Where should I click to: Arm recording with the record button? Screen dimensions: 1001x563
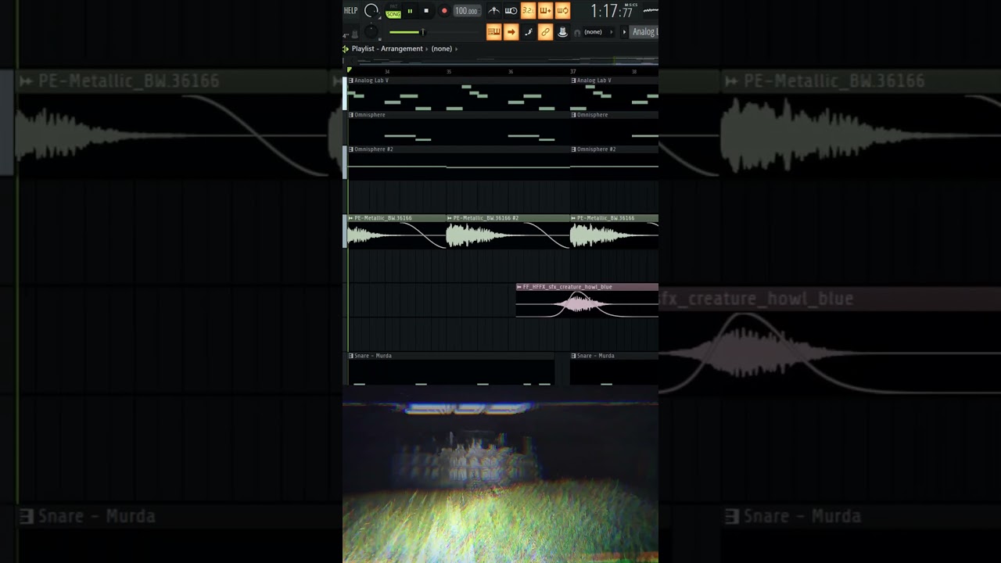pyautogui.click(x=444, y=11)
